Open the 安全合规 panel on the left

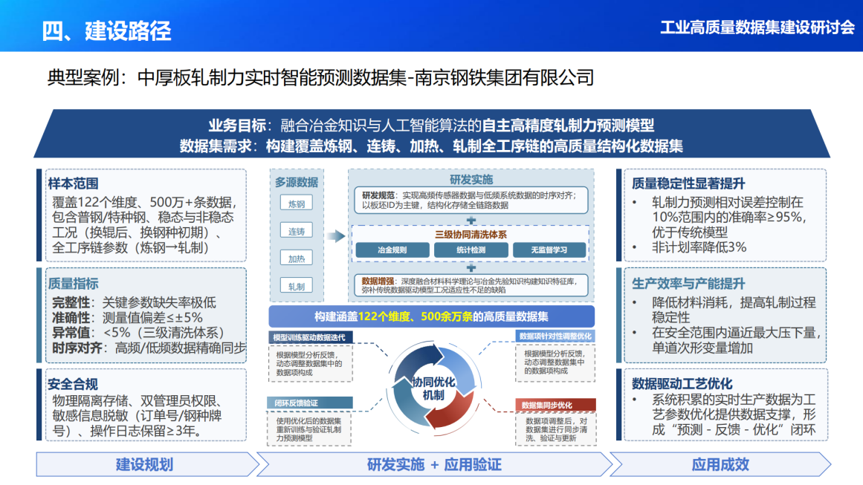tap(141, 405)
